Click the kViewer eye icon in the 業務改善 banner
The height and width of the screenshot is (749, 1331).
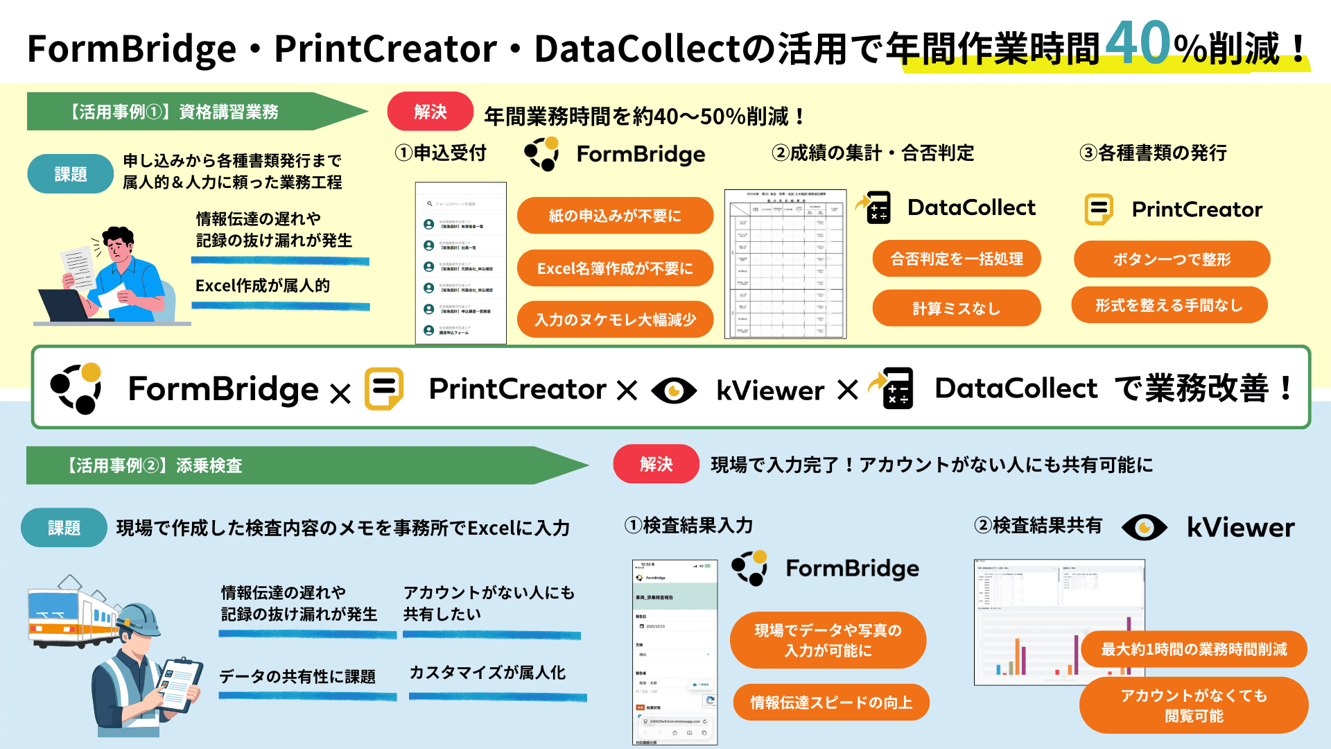(674, 390)
